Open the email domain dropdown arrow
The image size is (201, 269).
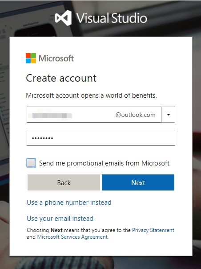click(169, 115)
